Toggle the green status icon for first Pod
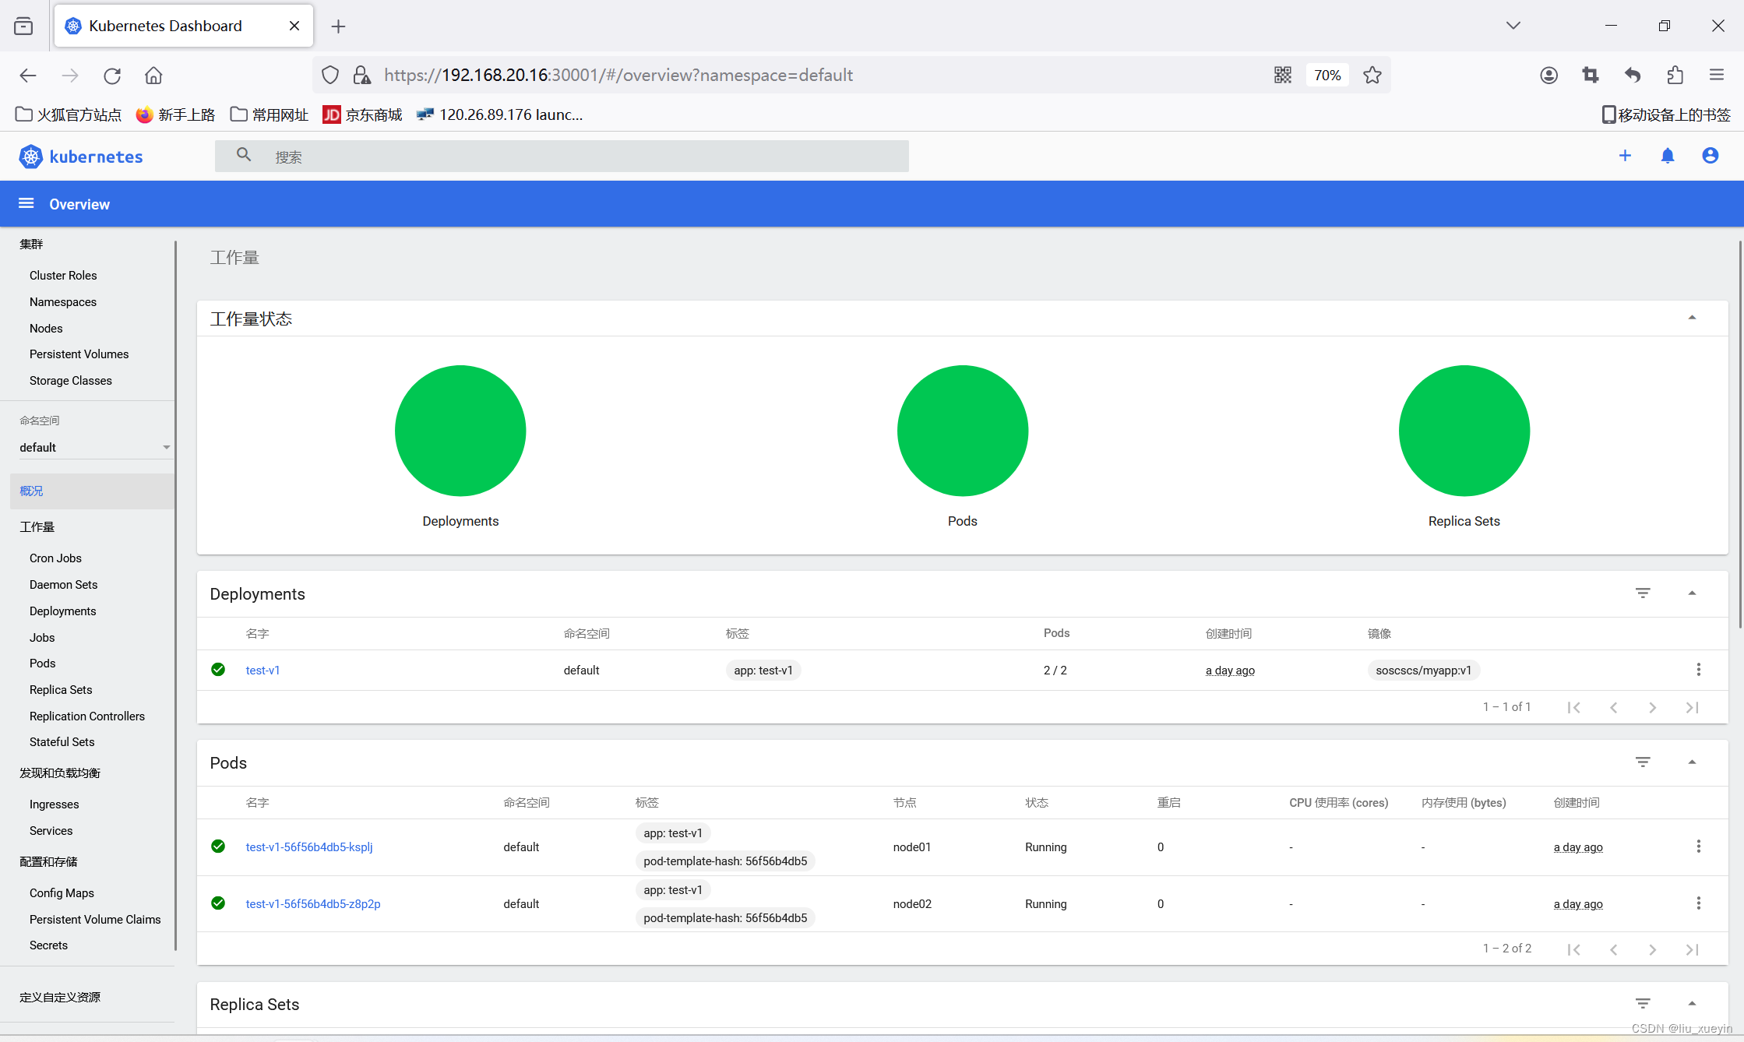 pos(218,846)
